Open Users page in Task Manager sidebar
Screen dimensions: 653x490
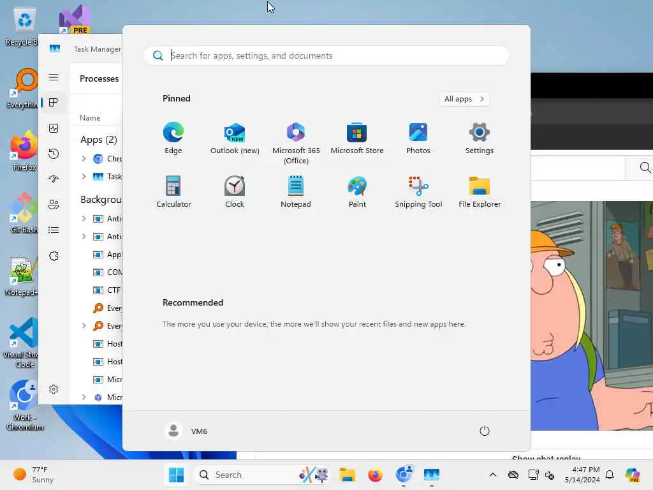54,205
